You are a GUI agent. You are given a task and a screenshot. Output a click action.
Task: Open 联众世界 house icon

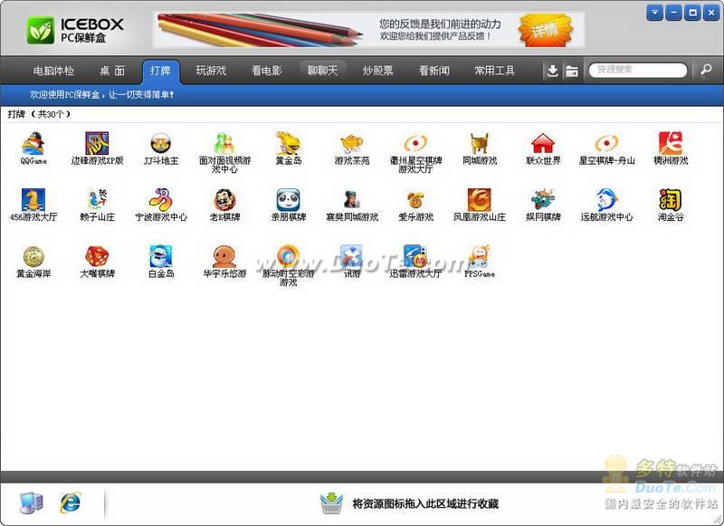543,144
